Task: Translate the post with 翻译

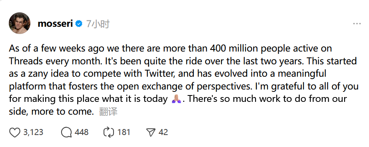Action: pos(108,111)
